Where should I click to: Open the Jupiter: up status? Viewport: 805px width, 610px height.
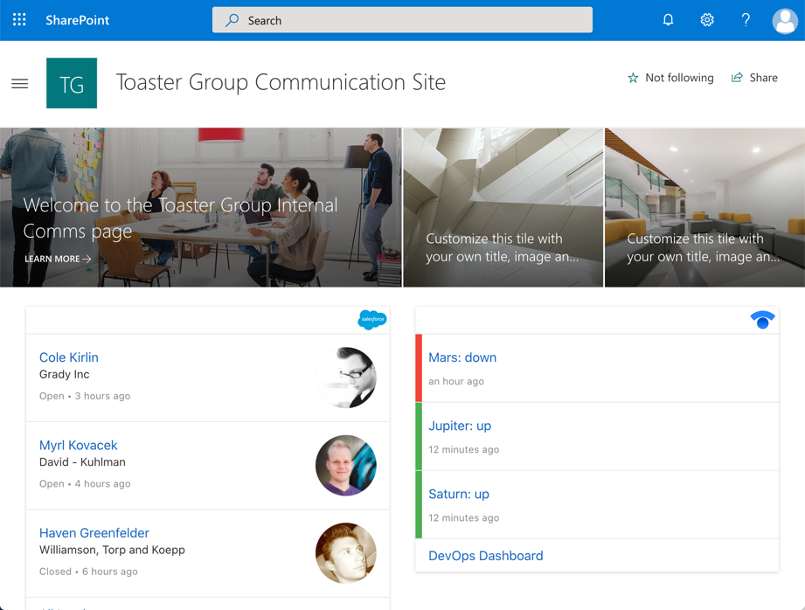(460, 426)
